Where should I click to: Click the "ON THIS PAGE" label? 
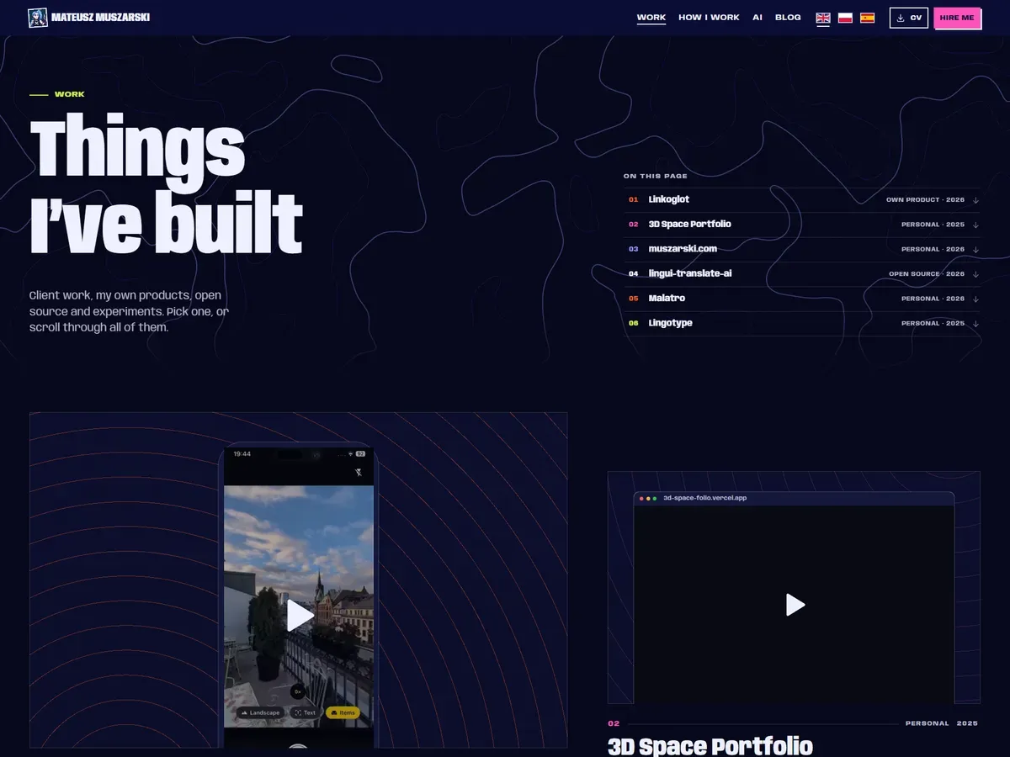coord(656,177)
